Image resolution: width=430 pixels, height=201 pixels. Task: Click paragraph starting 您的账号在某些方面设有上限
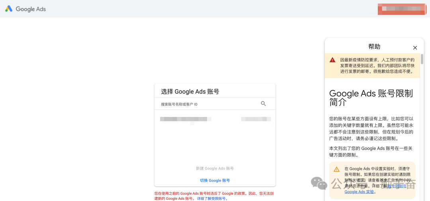[371, 128]
